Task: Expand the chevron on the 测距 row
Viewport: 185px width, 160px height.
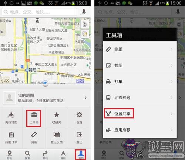Action: pyautogui.click(x=171, y=49)
